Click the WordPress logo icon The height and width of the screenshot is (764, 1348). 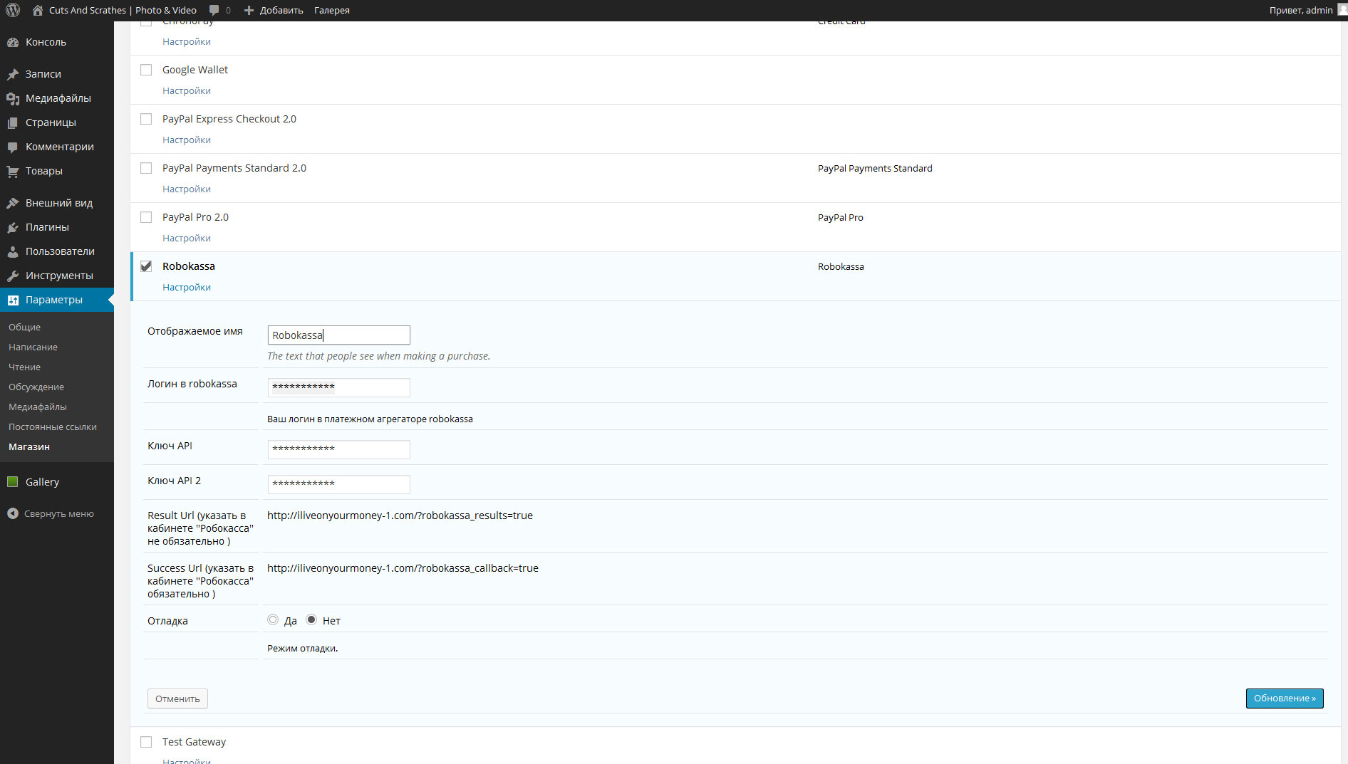[13, 10]
